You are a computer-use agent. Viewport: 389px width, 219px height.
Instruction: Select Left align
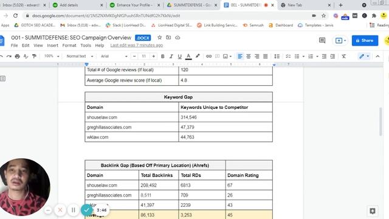(240, 57)
